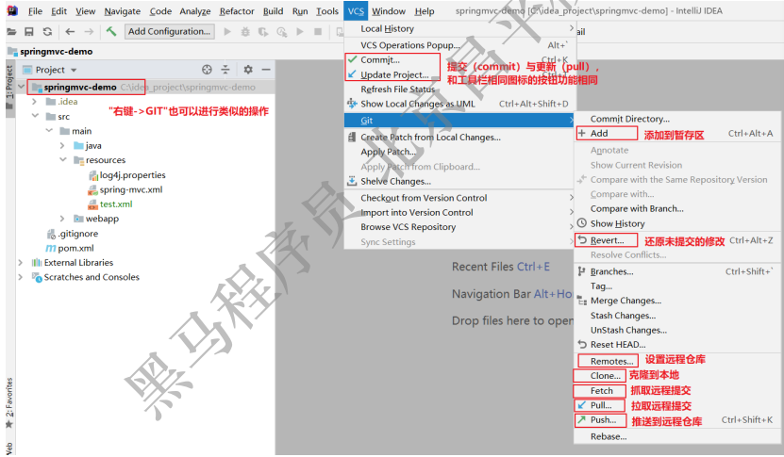This screenshot has height=457, width=784.
Task: Select the .gitignore file
Action: pyautogui.click(x=78, y=234)
